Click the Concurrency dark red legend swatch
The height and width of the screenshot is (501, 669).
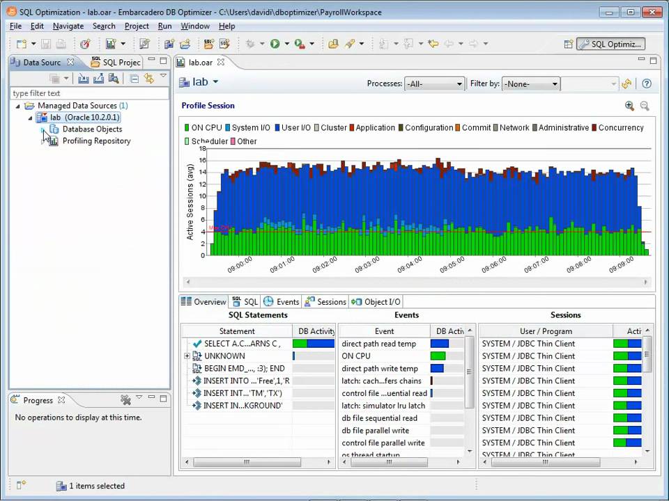point(594,128)
